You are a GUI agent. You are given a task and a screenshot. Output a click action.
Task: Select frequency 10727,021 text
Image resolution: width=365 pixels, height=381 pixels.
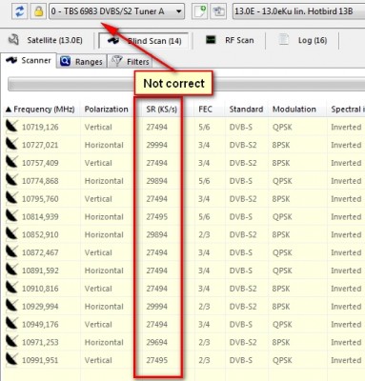(x=40, y=145)
